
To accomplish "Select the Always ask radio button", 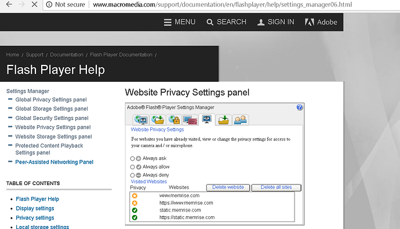I will click(x=132, y=159).
